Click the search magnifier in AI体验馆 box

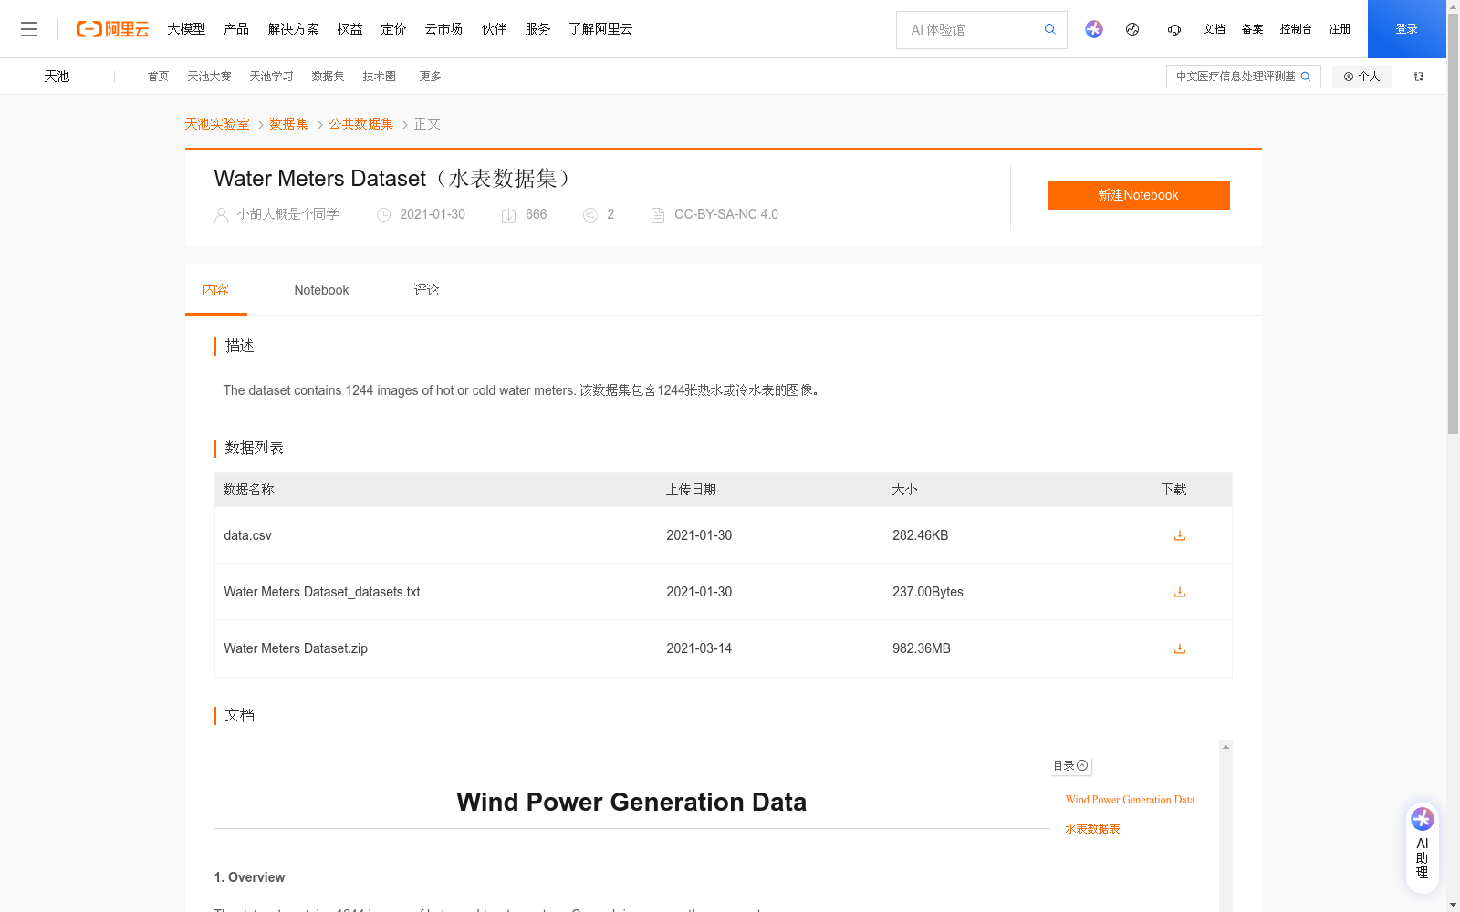tap(1049, 29)
